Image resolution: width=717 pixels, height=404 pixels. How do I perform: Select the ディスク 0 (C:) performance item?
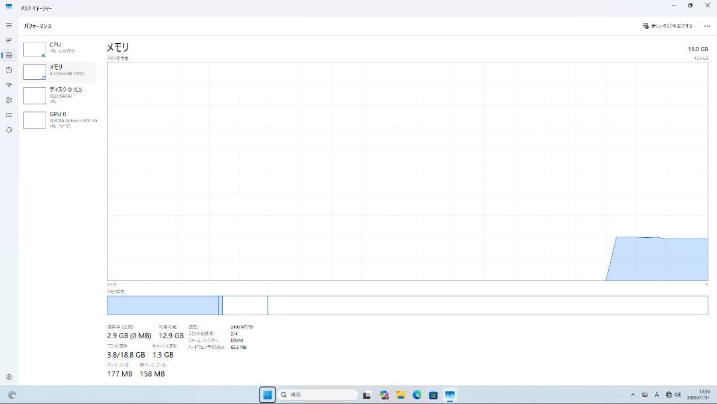click(59, 94)
